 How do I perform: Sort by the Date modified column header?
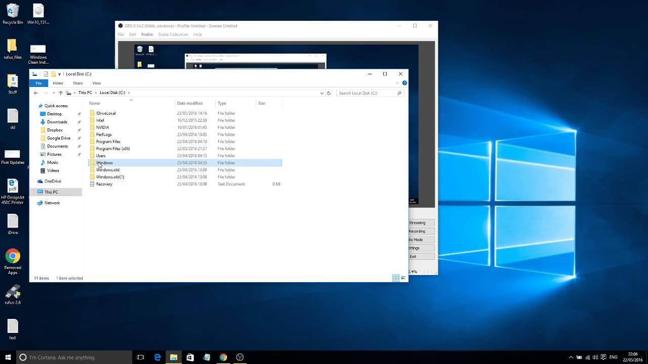(195, 103)
